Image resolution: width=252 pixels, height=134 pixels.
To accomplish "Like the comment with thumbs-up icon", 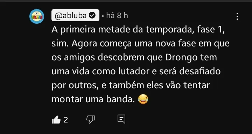I will [56, 120].
